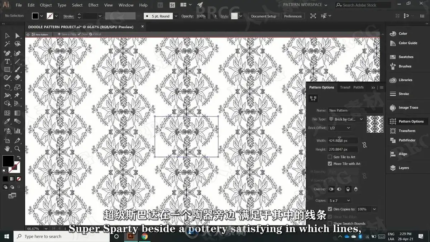Select the Eyedropper tool

coord(7,122)
